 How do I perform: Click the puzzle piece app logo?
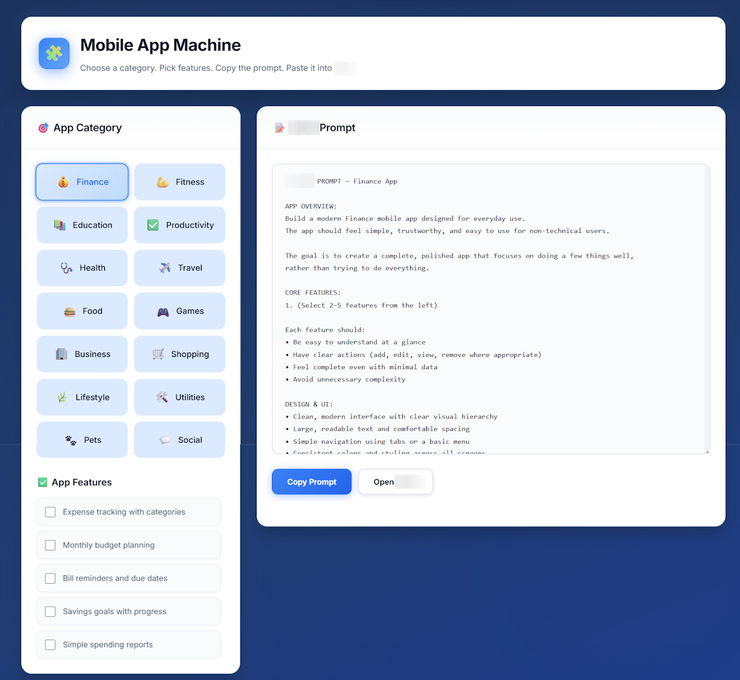(x=54, y=53)
